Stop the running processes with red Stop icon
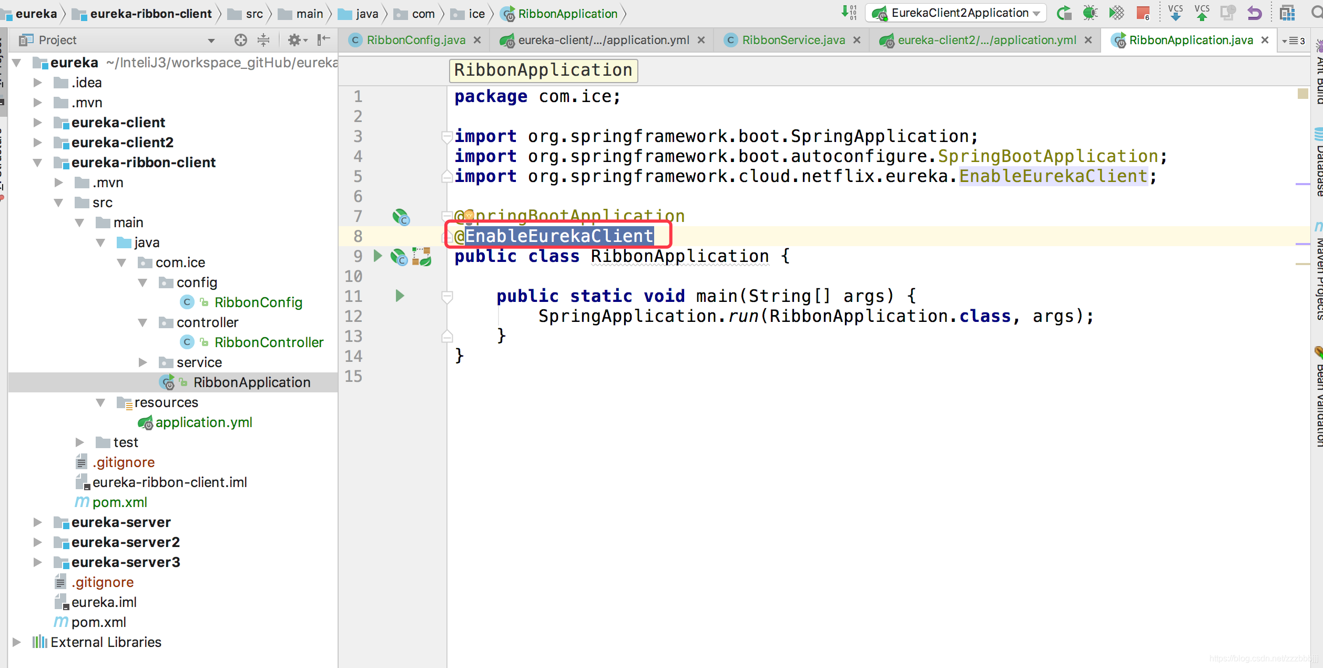Image resolution: width=1323 pixels, height=668 pixels. [1143, 13]
